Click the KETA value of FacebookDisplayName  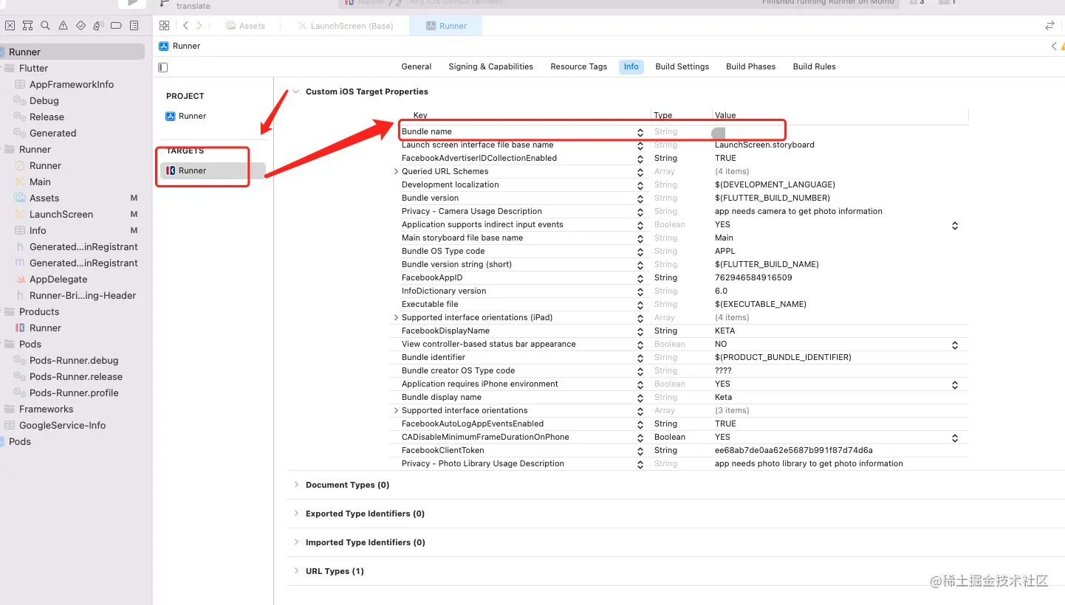pos(725,331)
